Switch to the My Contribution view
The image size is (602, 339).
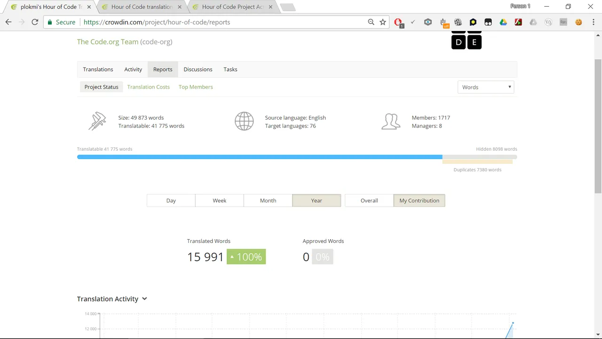pyautogui.click(x=420, y=201)
